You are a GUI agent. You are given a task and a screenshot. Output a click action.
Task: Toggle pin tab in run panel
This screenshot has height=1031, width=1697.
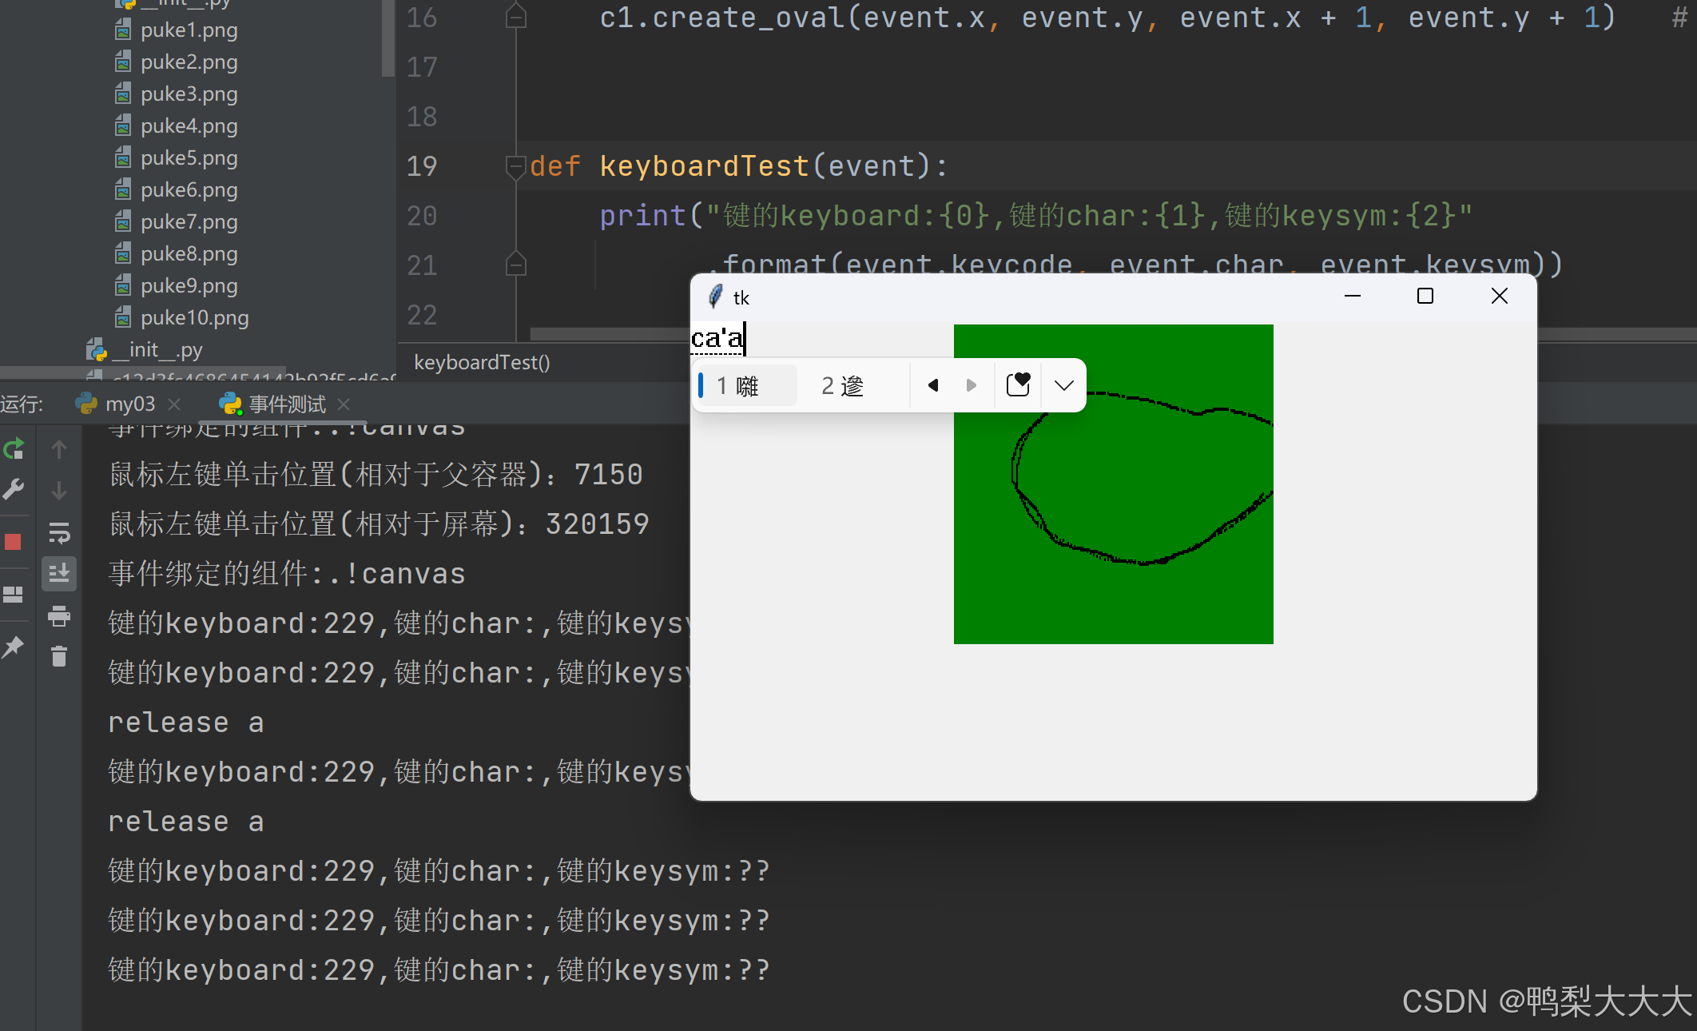[x=13, y=647]
